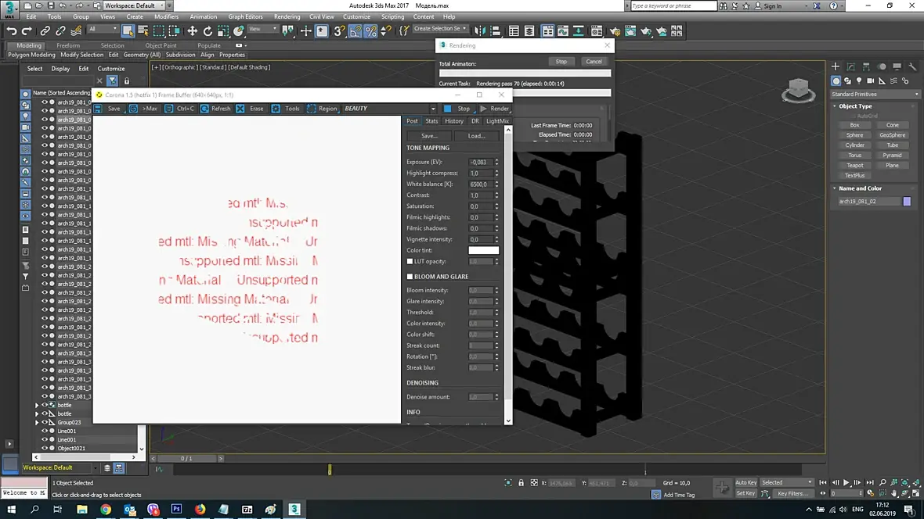Open the Color tint white swatch

click(x=484, y=250)
